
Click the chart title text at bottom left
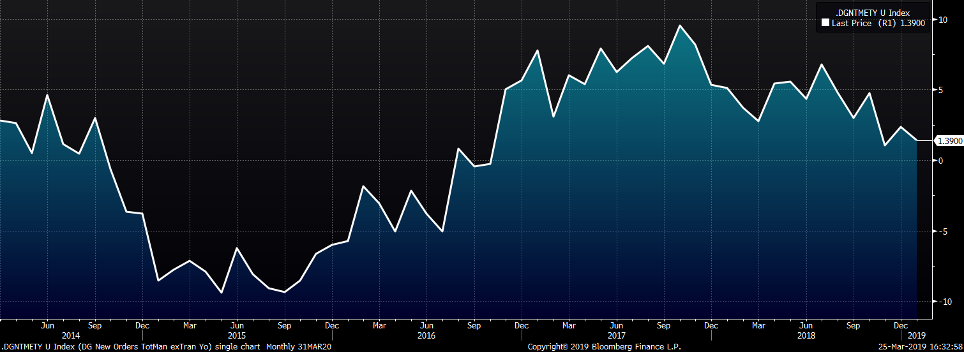click(x=166, y=347)
